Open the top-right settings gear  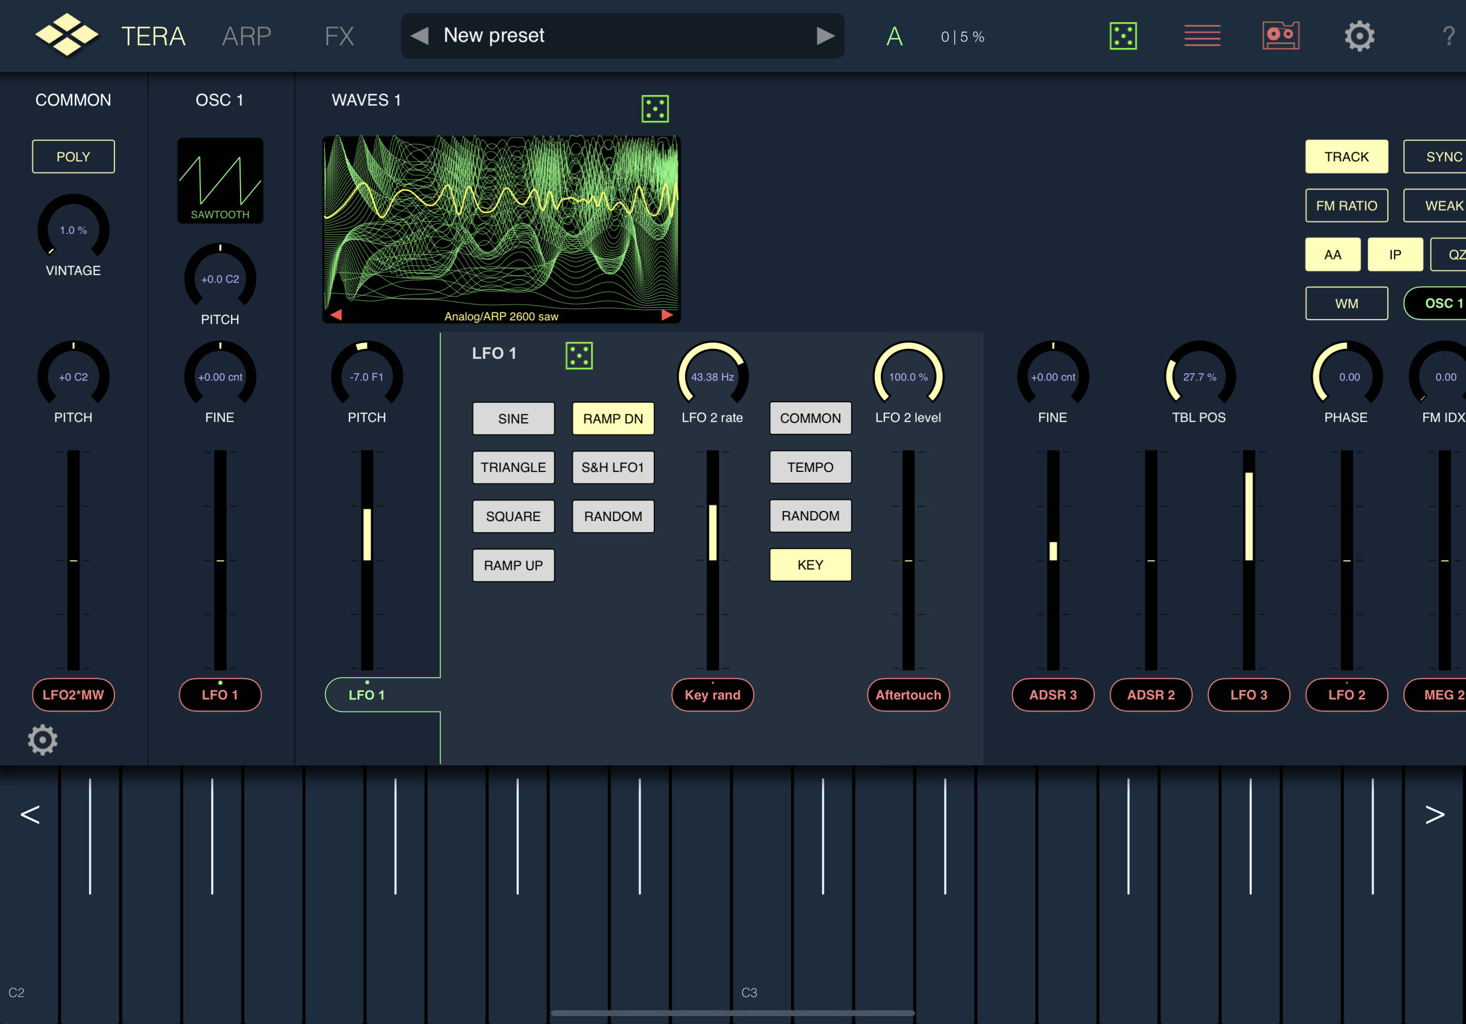coord(1359,36)
